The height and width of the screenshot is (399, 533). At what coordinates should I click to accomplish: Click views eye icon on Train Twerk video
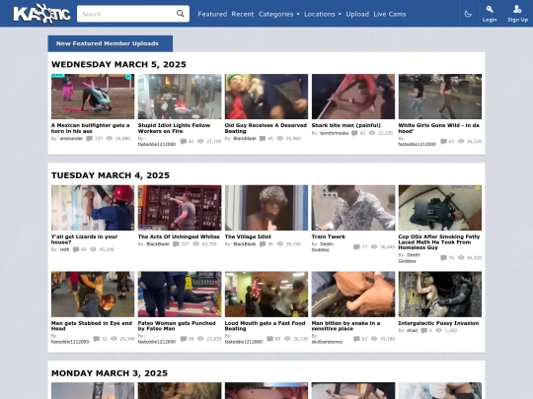coord(374,246)
